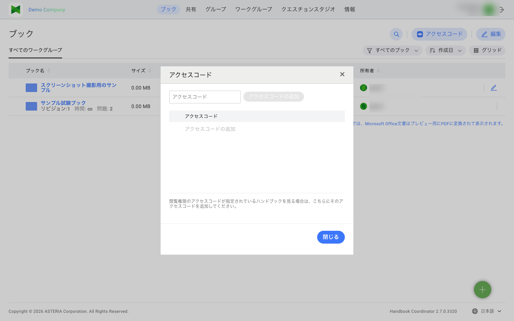Click the green plus add button
Screen dimensions: 514x321
click(483, 290)
